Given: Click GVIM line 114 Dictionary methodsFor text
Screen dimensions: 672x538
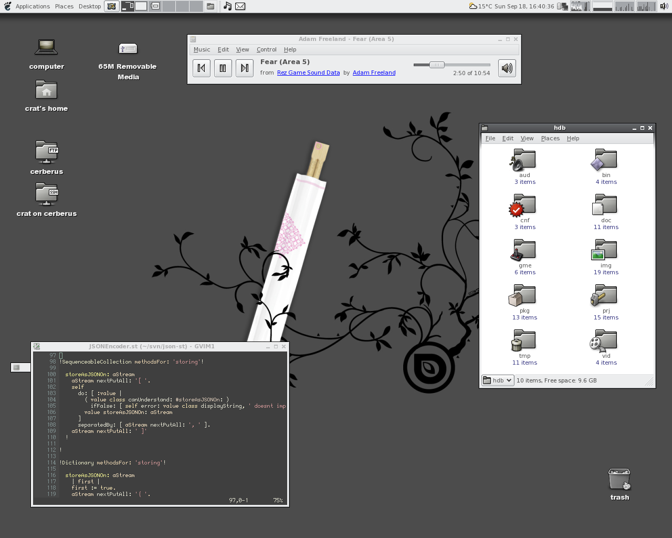Looking at the screenshot, I should pos(112,462).
